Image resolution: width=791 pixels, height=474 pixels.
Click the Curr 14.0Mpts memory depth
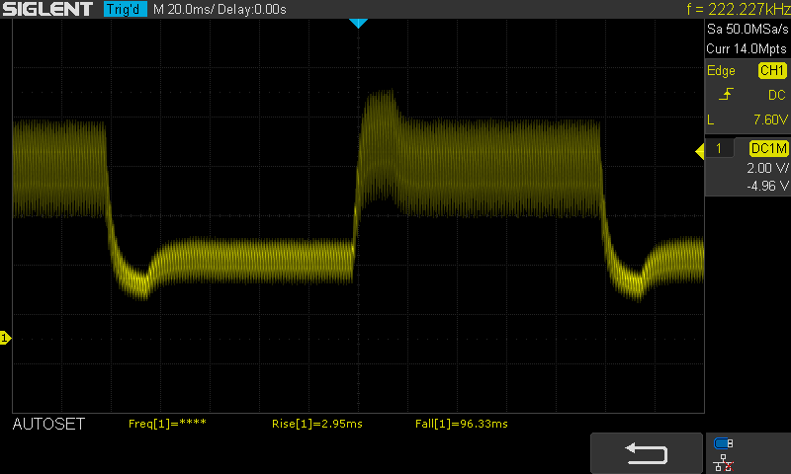747,48
